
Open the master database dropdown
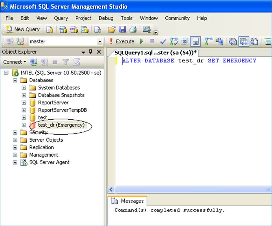tap(100, 41)
